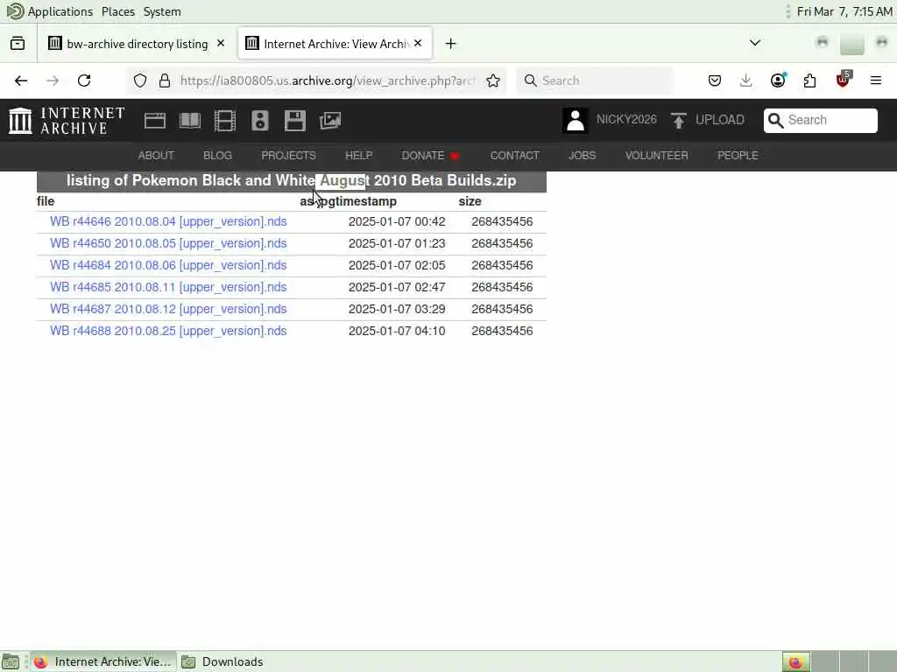The image size is (897, 672).
Task: Click the listing of Pokemon Black and White heading
Action: coord(291,180)
